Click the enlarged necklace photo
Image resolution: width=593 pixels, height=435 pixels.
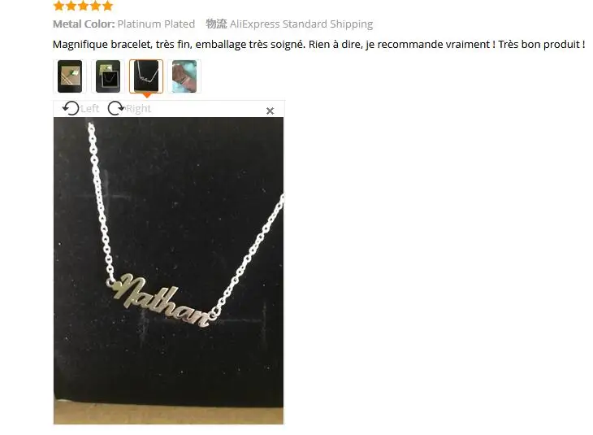point(168,271)
